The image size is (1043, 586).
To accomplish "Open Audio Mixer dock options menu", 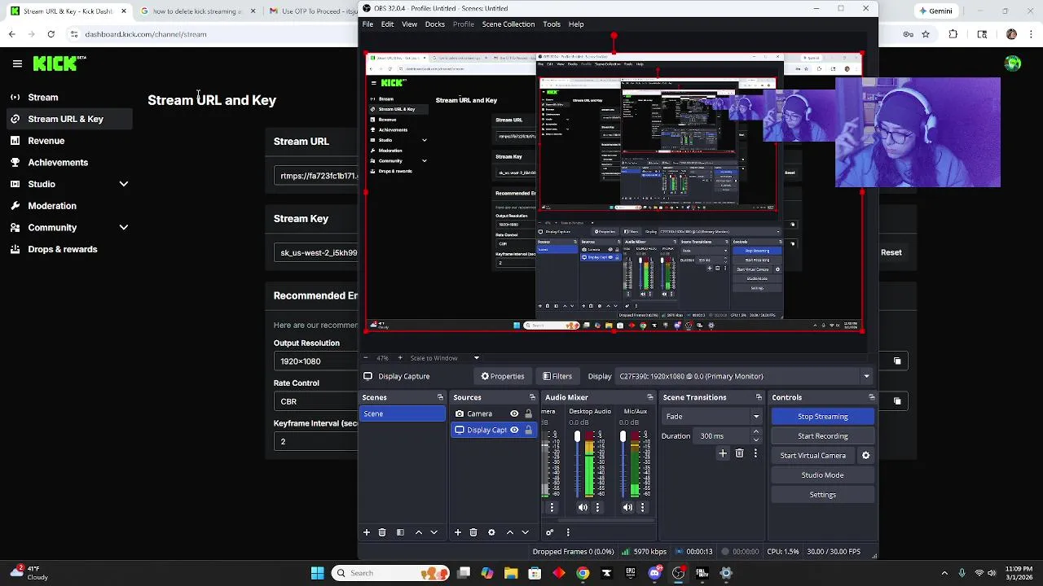I will tap(568, 532).
